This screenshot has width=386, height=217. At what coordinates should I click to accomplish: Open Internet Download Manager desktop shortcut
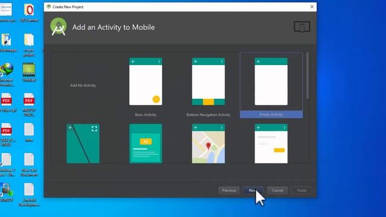(7, 75)
